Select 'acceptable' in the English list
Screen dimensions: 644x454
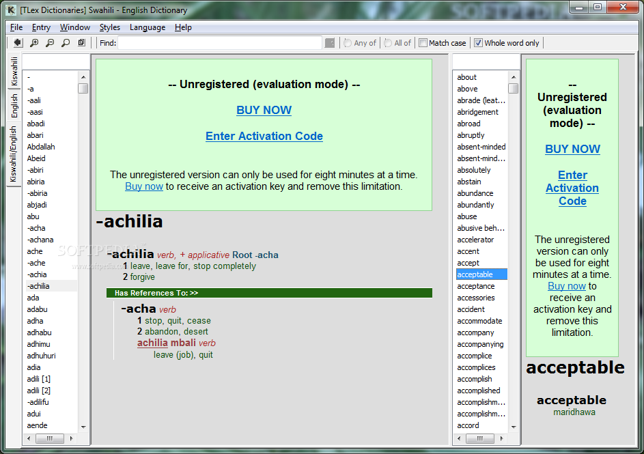tap(481, 274)
